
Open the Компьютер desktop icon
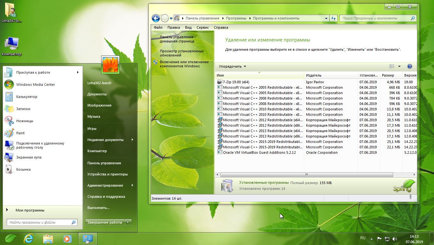point(11,46)
